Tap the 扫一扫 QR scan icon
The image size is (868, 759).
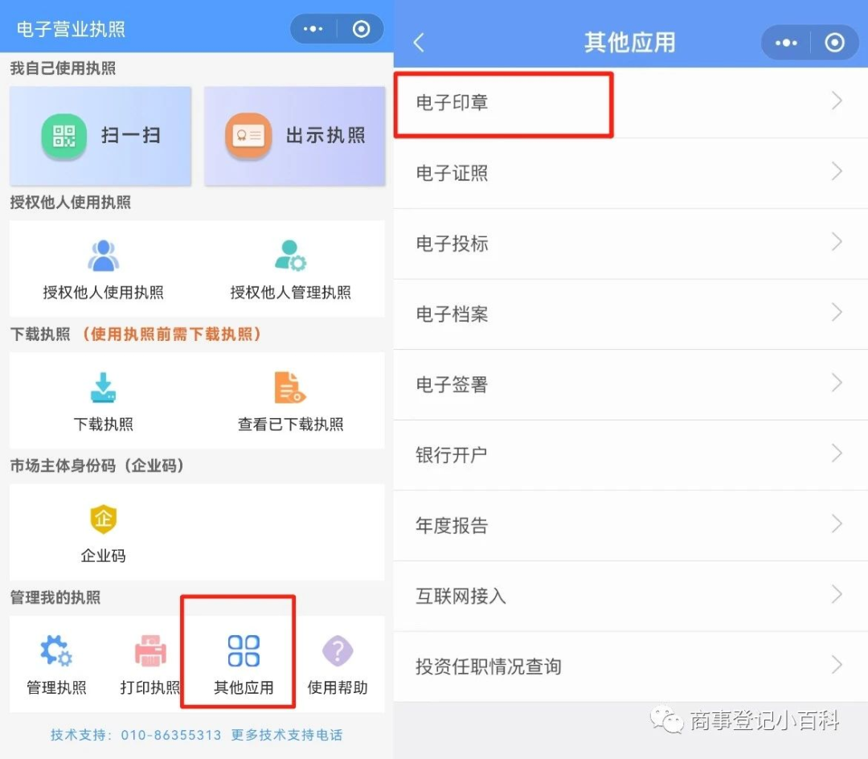(63, 137)
